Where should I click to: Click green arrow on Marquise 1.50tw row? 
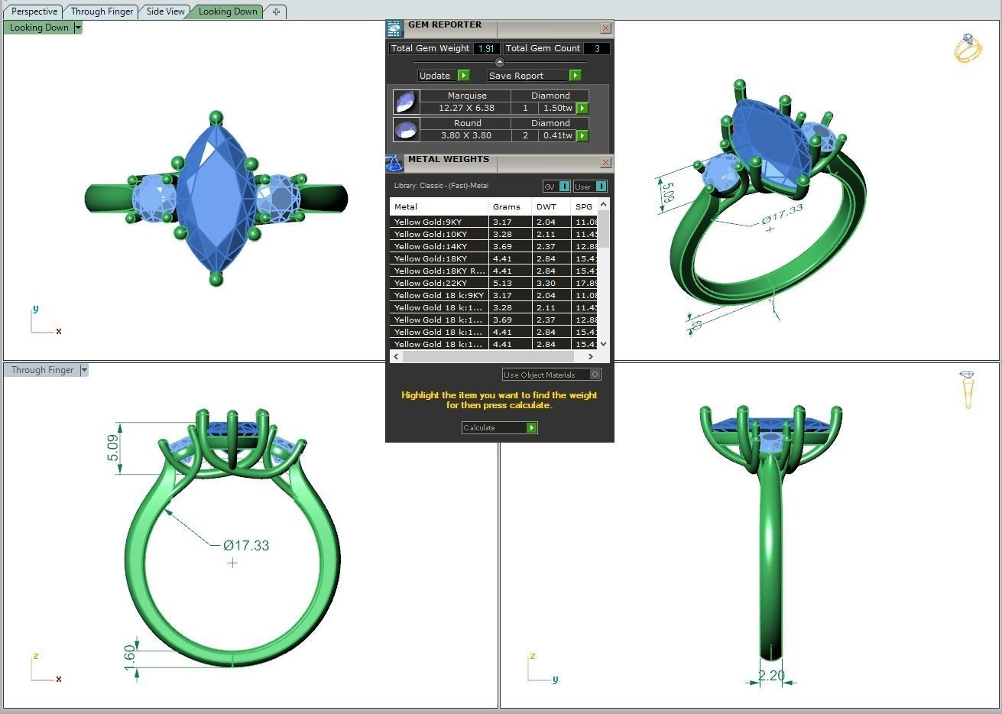pos(582,109)
